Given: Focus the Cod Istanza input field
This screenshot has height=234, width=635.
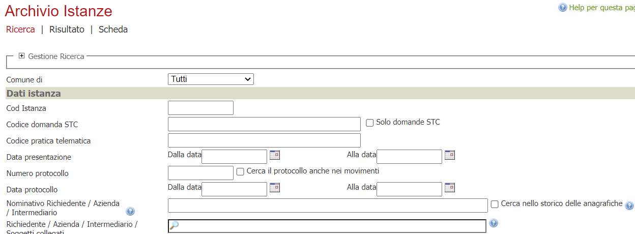Looking at the screenshot, I should (200, 108).
